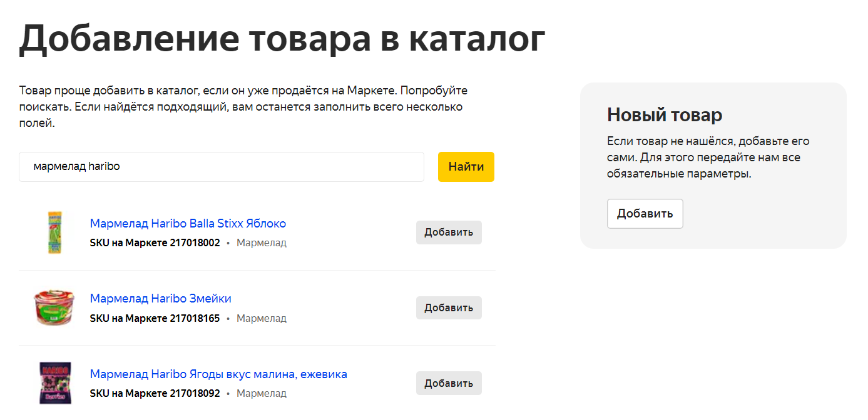868x420 pixels.
Task: Click category Мармелад under Balla Stixx Яблоко
Action: point(261,242)
